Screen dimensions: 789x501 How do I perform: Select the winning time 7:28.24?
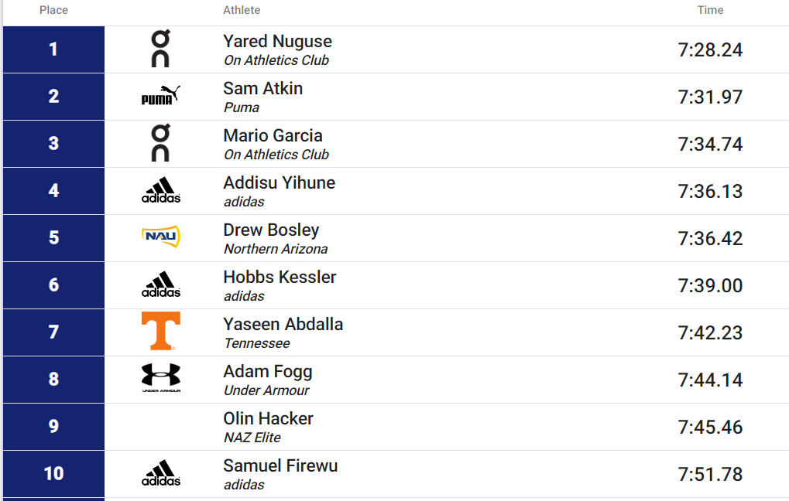(710, 49)
